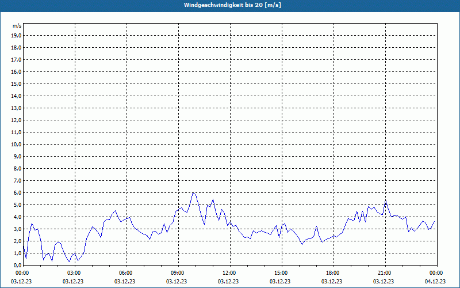Pick the "4,0" y-axis label
This screenshot has height=288, width=460.
coord(17,217)
